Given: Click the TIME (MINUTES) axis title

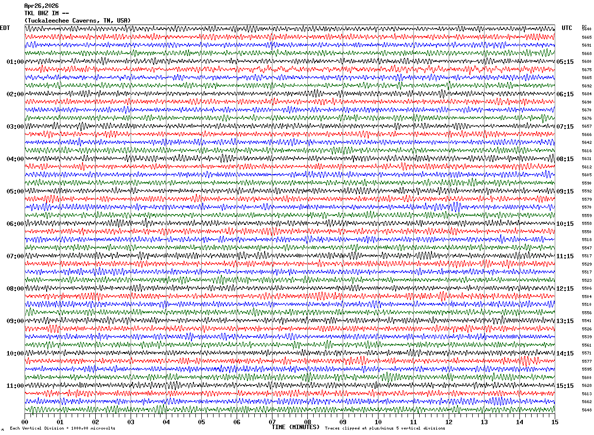Looking at the screenshot, I should click(x=296, y=427).
